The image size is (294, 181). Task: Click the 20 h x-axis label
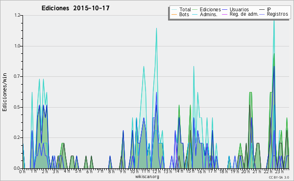(x=245, y=172)
